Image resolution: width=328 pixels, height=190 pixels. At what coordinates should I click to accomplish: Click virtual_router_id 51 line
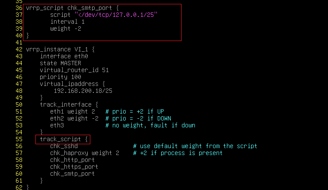point(74,70)
